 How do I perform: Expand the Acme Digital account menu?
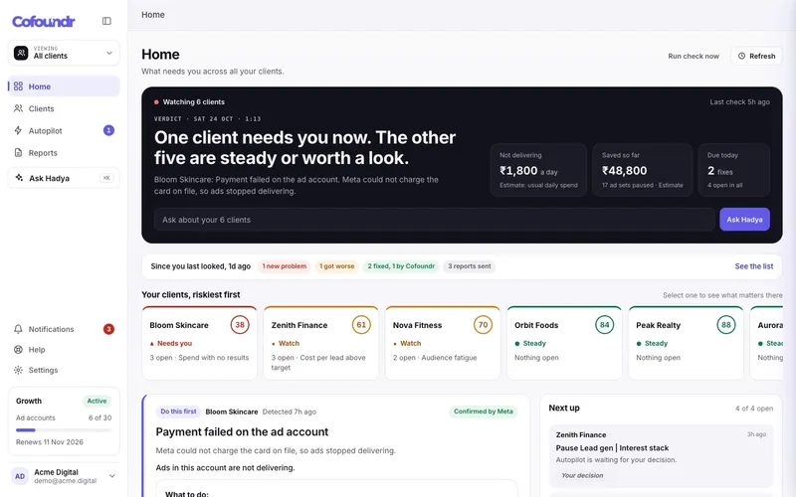tap(64, 476)
